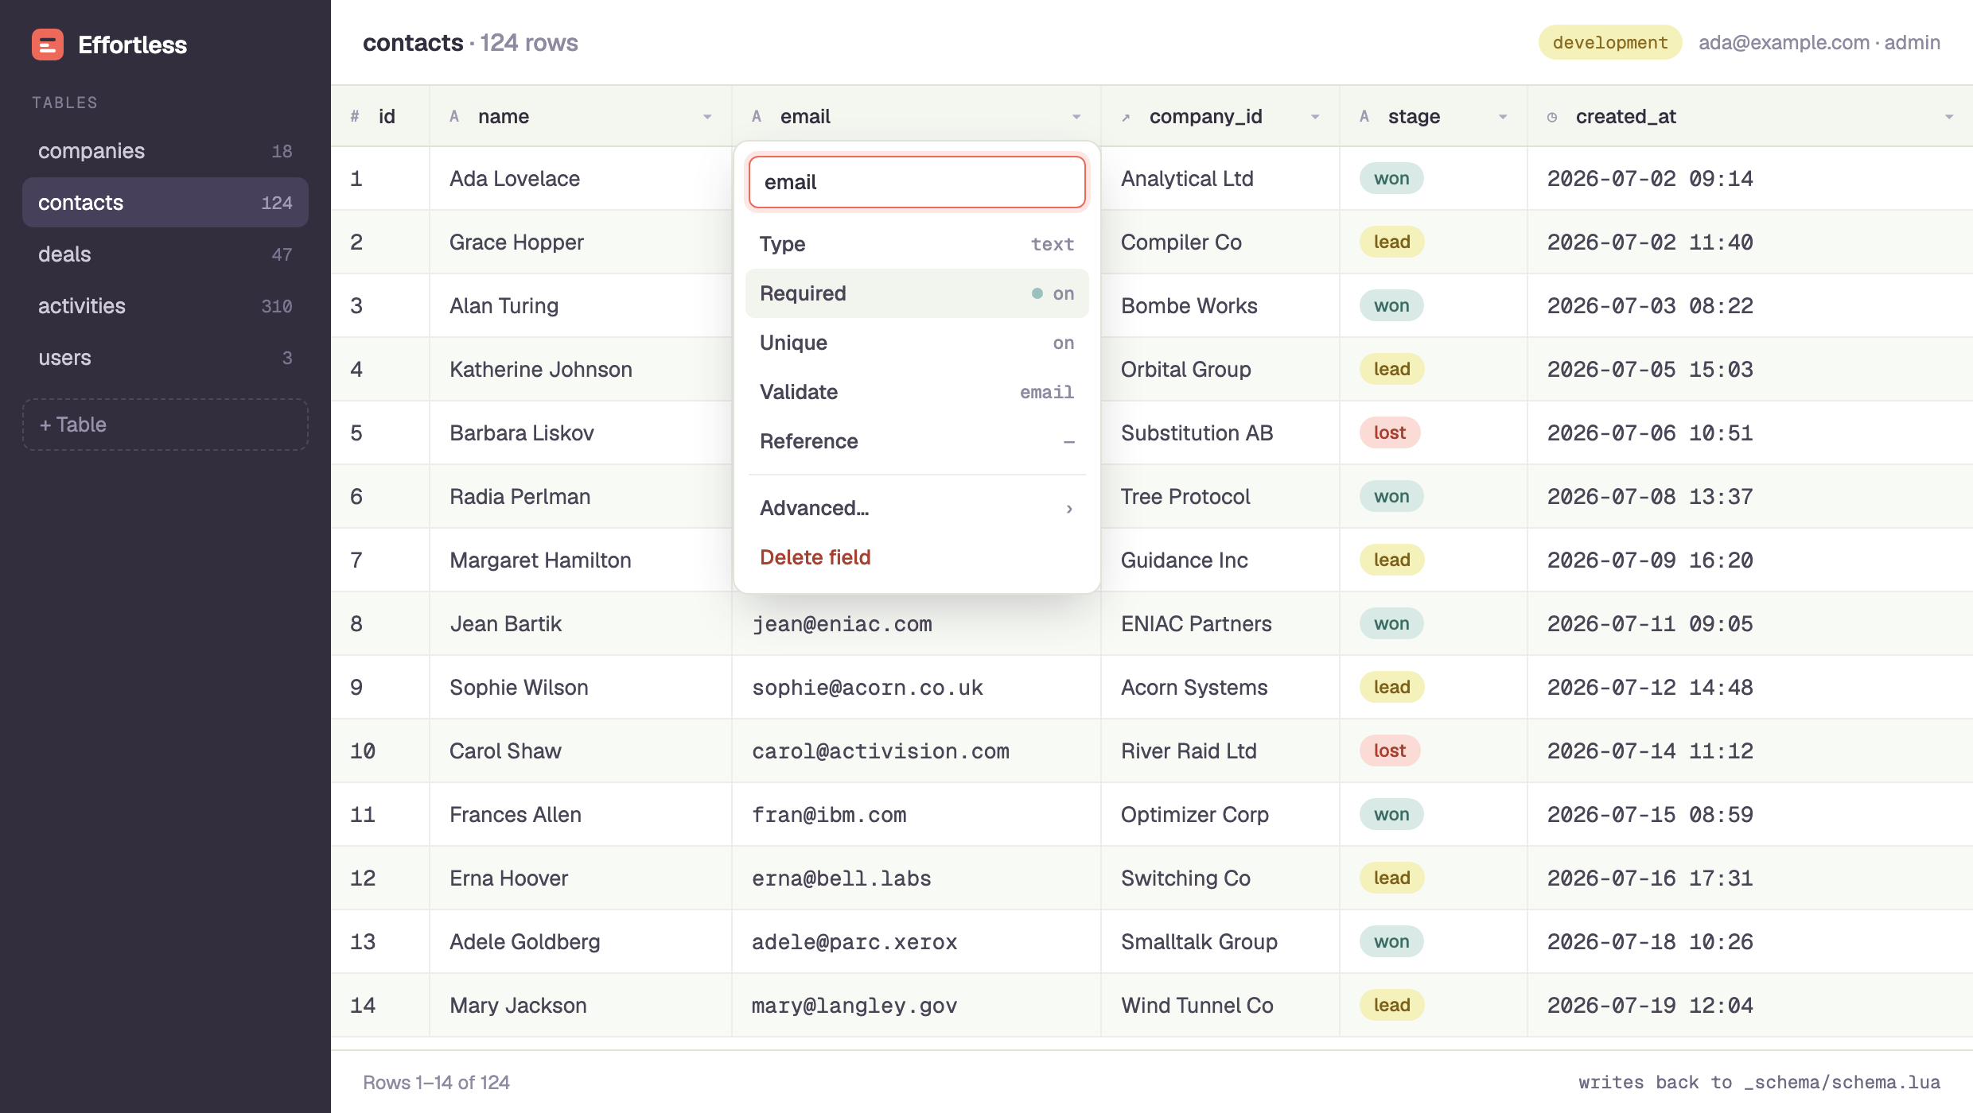This screenshot has width=1973, height=1113.
Task: Open the companies table
Action: point(165,151)
